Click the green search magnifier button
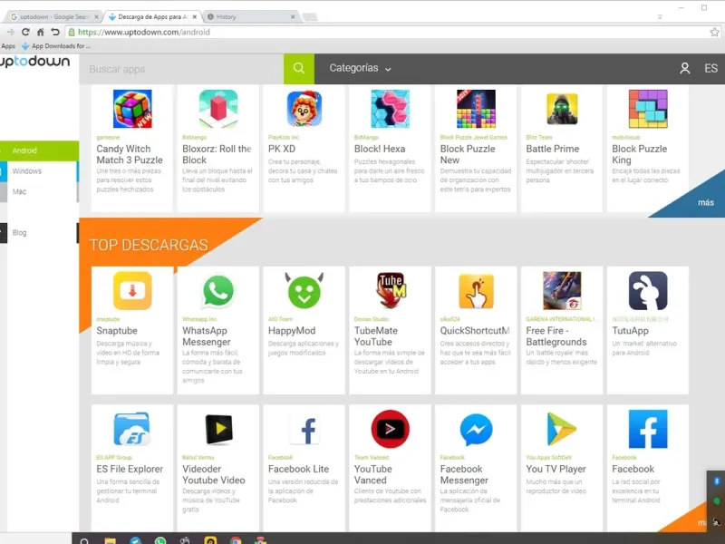Screen dimensions: 725x544 pos(299,69)
